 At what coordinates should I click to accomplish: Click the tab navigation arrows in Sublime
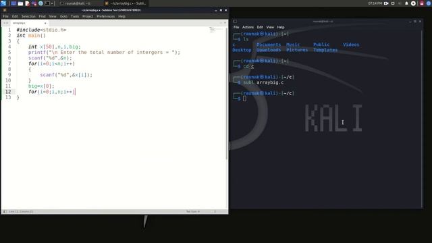coord(5,23)
